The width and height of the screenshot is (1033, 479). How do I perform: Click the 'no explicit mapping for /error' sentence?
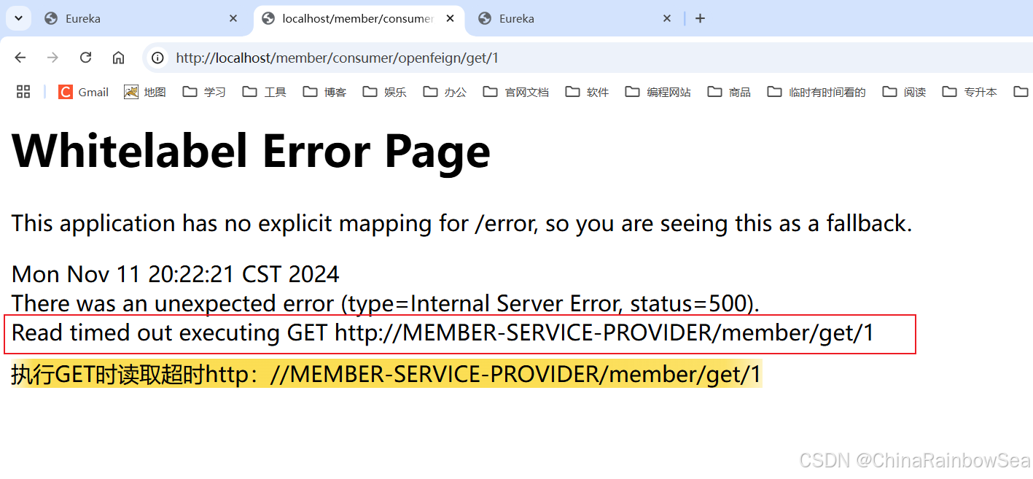(x=462, y=223)
